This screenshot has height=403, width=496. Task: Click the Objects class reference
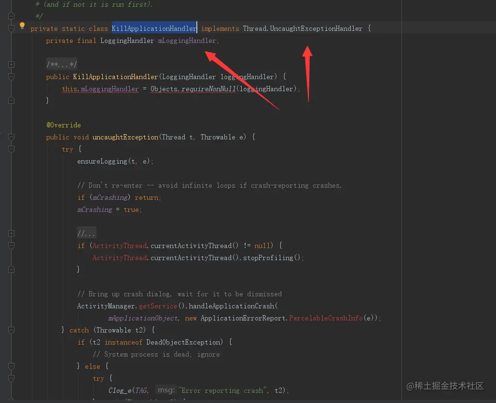164,89
